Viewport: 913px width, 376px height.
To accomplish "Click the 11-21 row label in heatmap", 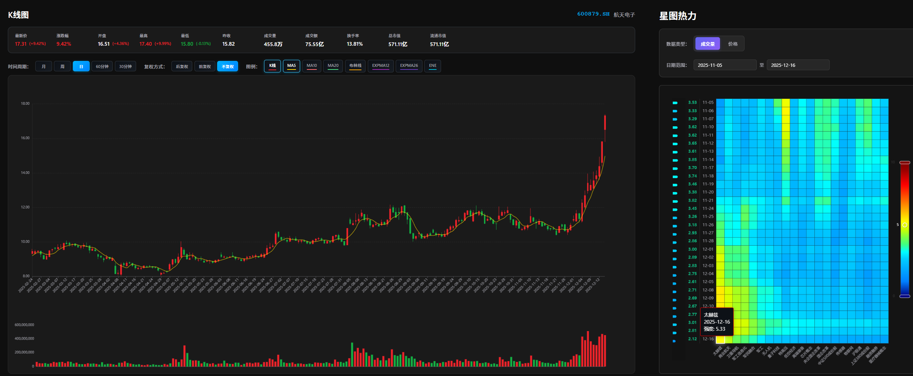I will coord(708,200).
